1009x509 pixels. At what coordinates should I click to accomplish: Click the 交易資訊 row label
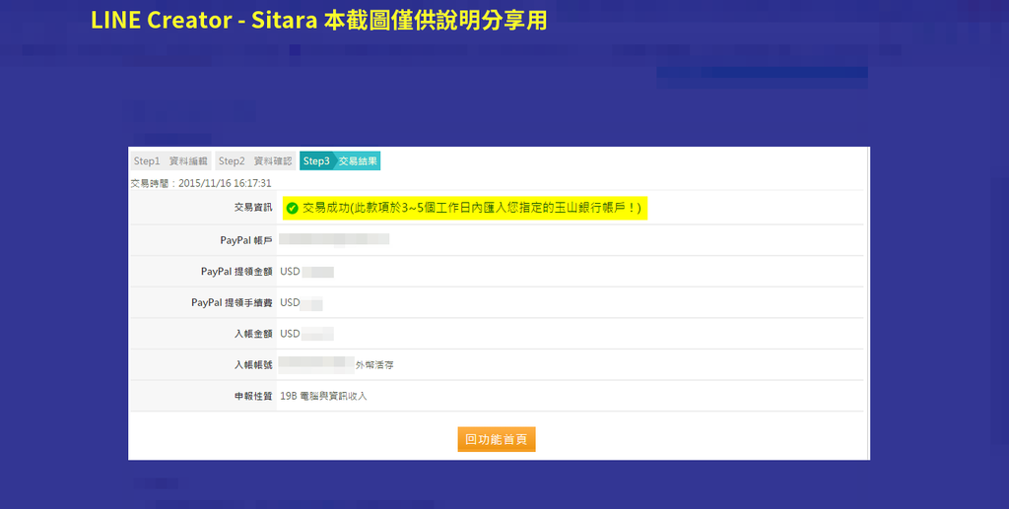[x=253, y=208]
